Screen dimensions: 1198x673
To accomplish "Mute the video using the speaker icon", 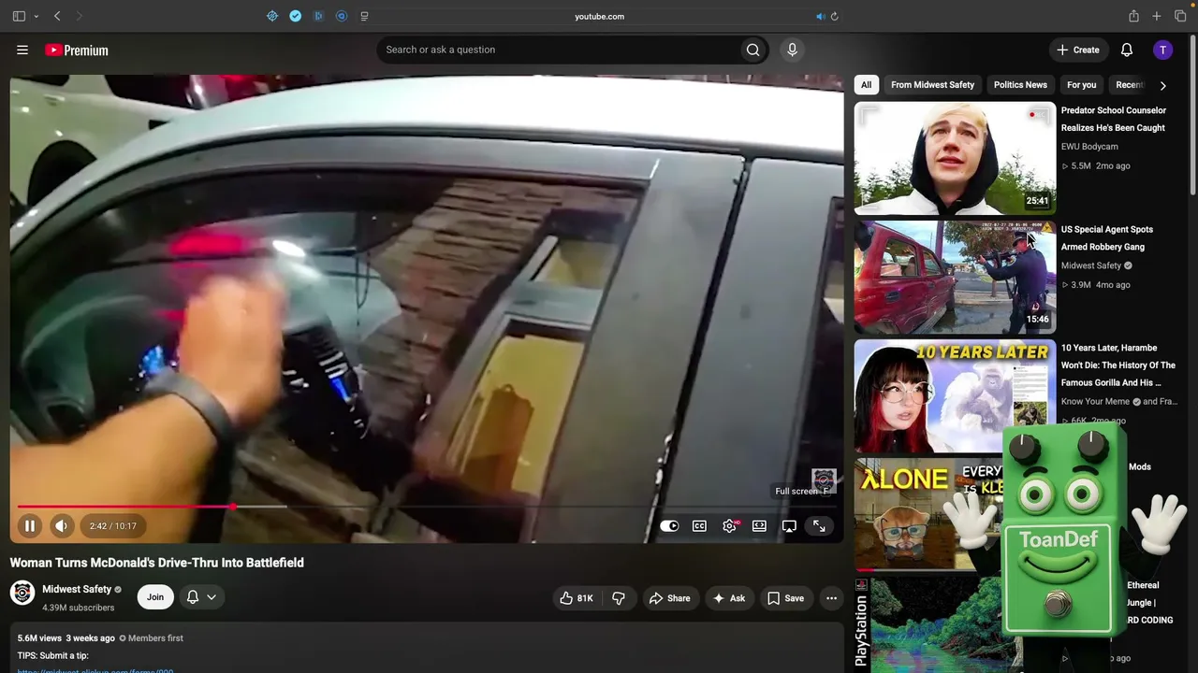I will (x=61, y=526).
